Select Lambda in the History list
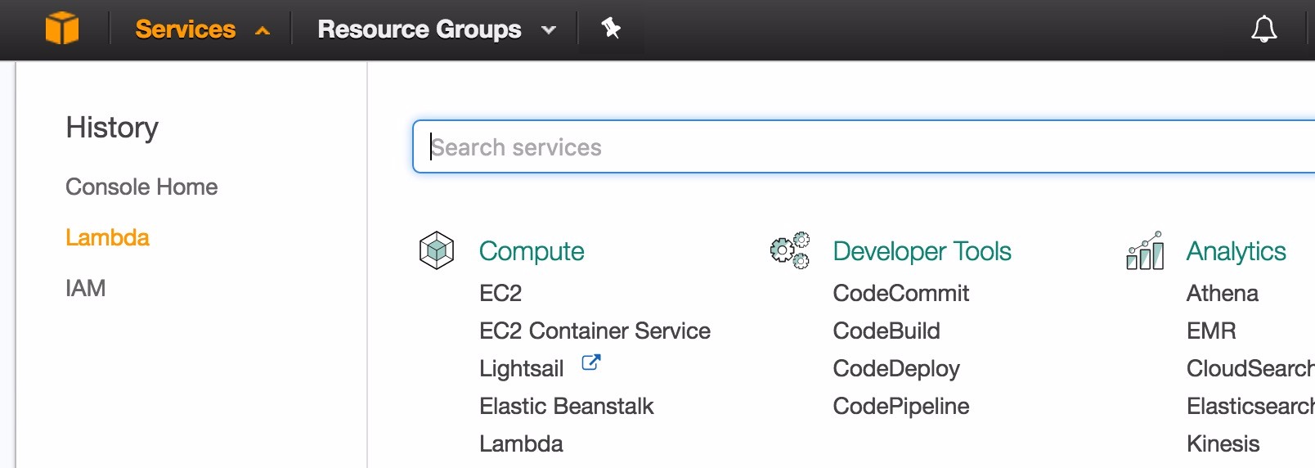This screenshot has width=1315, height=468. coord(107,238)
